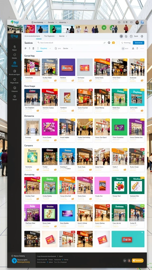Switch to the second tab in the tab row
Viewport: 152px width, 270px height.
[49, 36]
